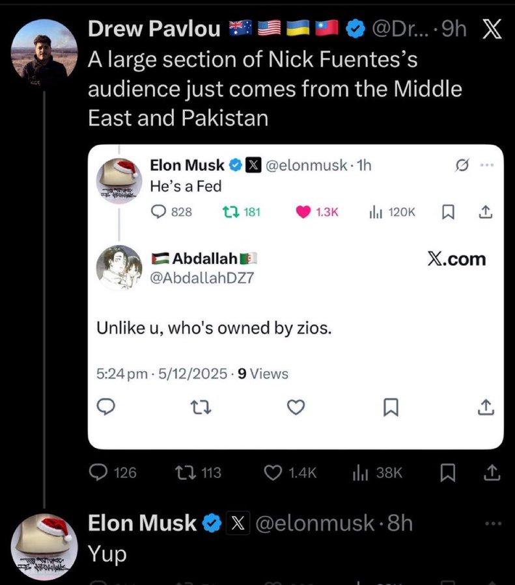Open Drew Pavlou's profile picture
Image resolution: width=515 pixels, height=585 pixels.
44,50
